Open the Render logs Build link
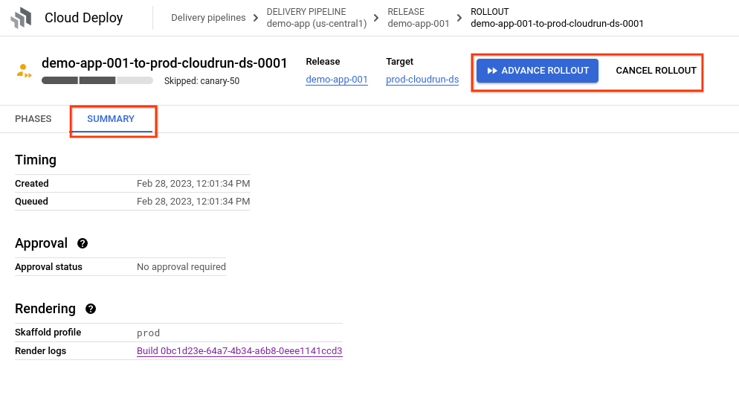Viewport: 739px width, 398px height. coord(239,351)
